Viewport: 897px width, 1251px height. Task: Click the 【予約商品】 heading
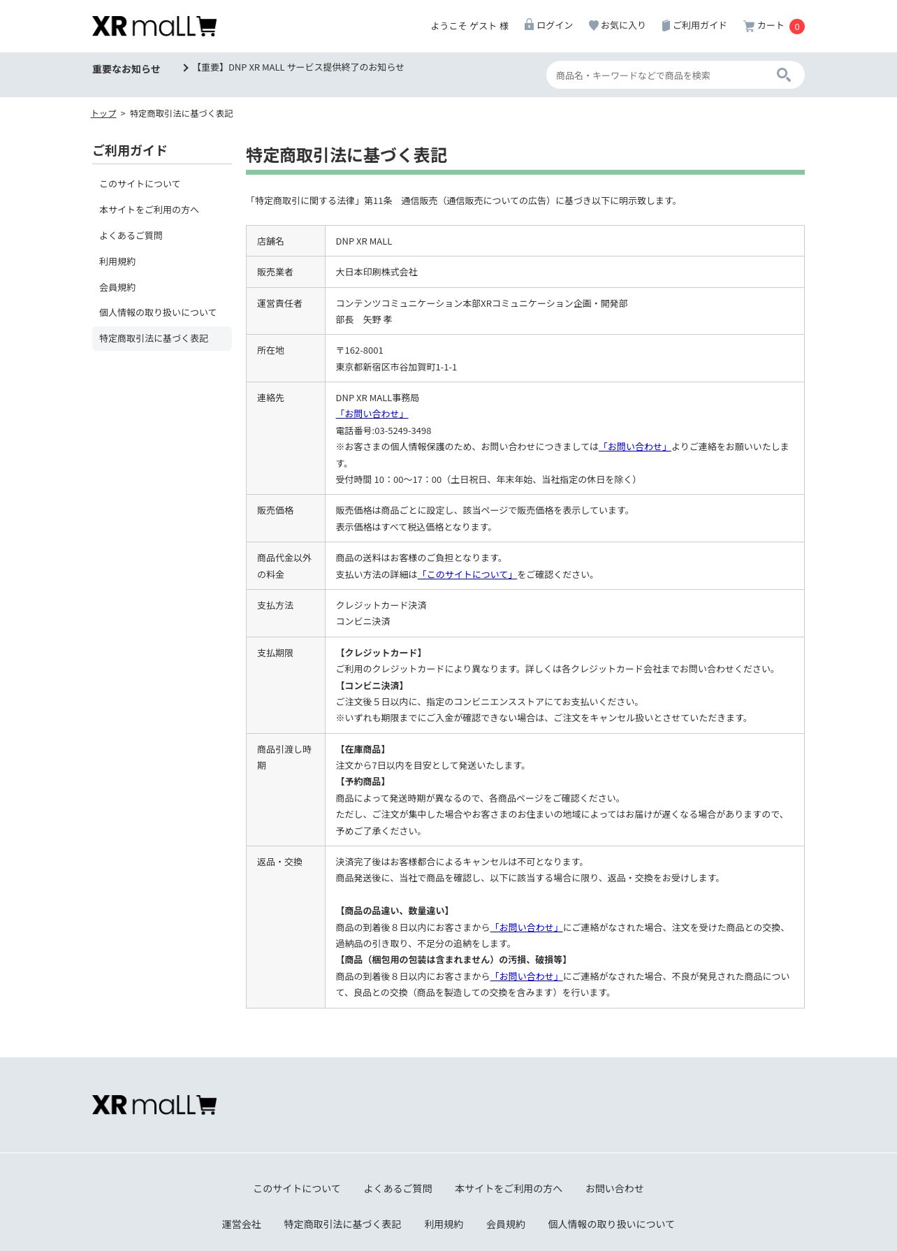click(x=363, y=781)
